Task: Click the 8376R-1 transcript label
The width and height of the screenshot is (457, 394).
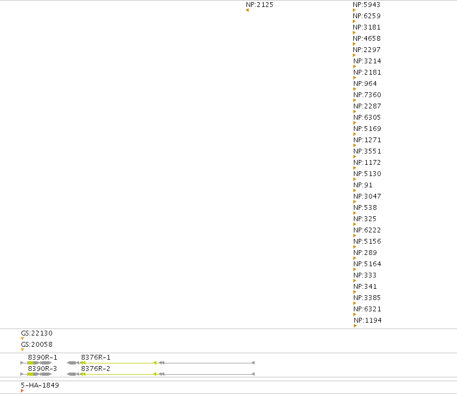Action: point(96,357)
